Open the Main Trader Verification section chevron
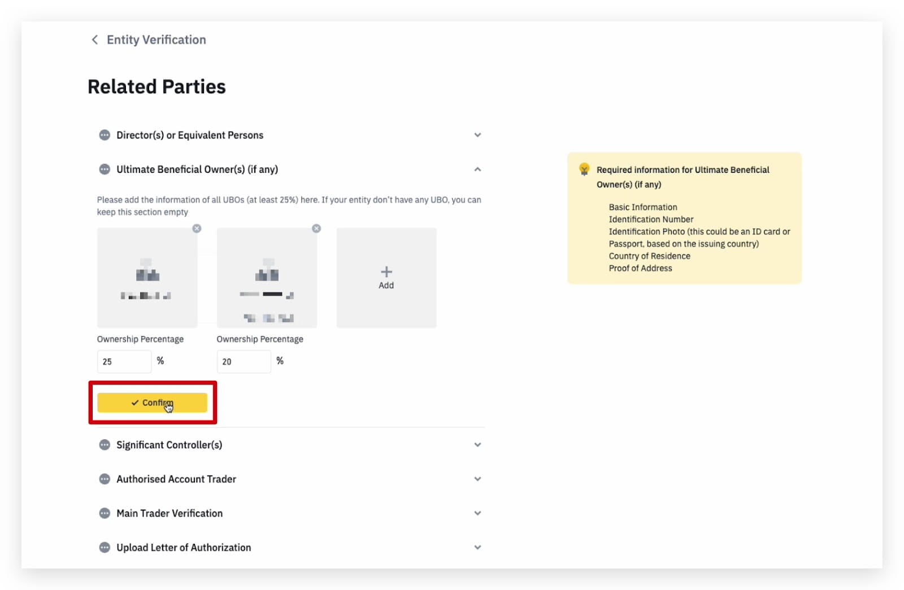904x590 pixels. pos(477,513)
